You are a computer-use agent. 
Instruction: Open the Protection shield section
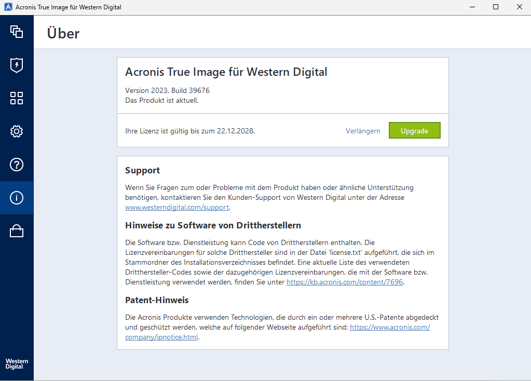tap(17, 65)
